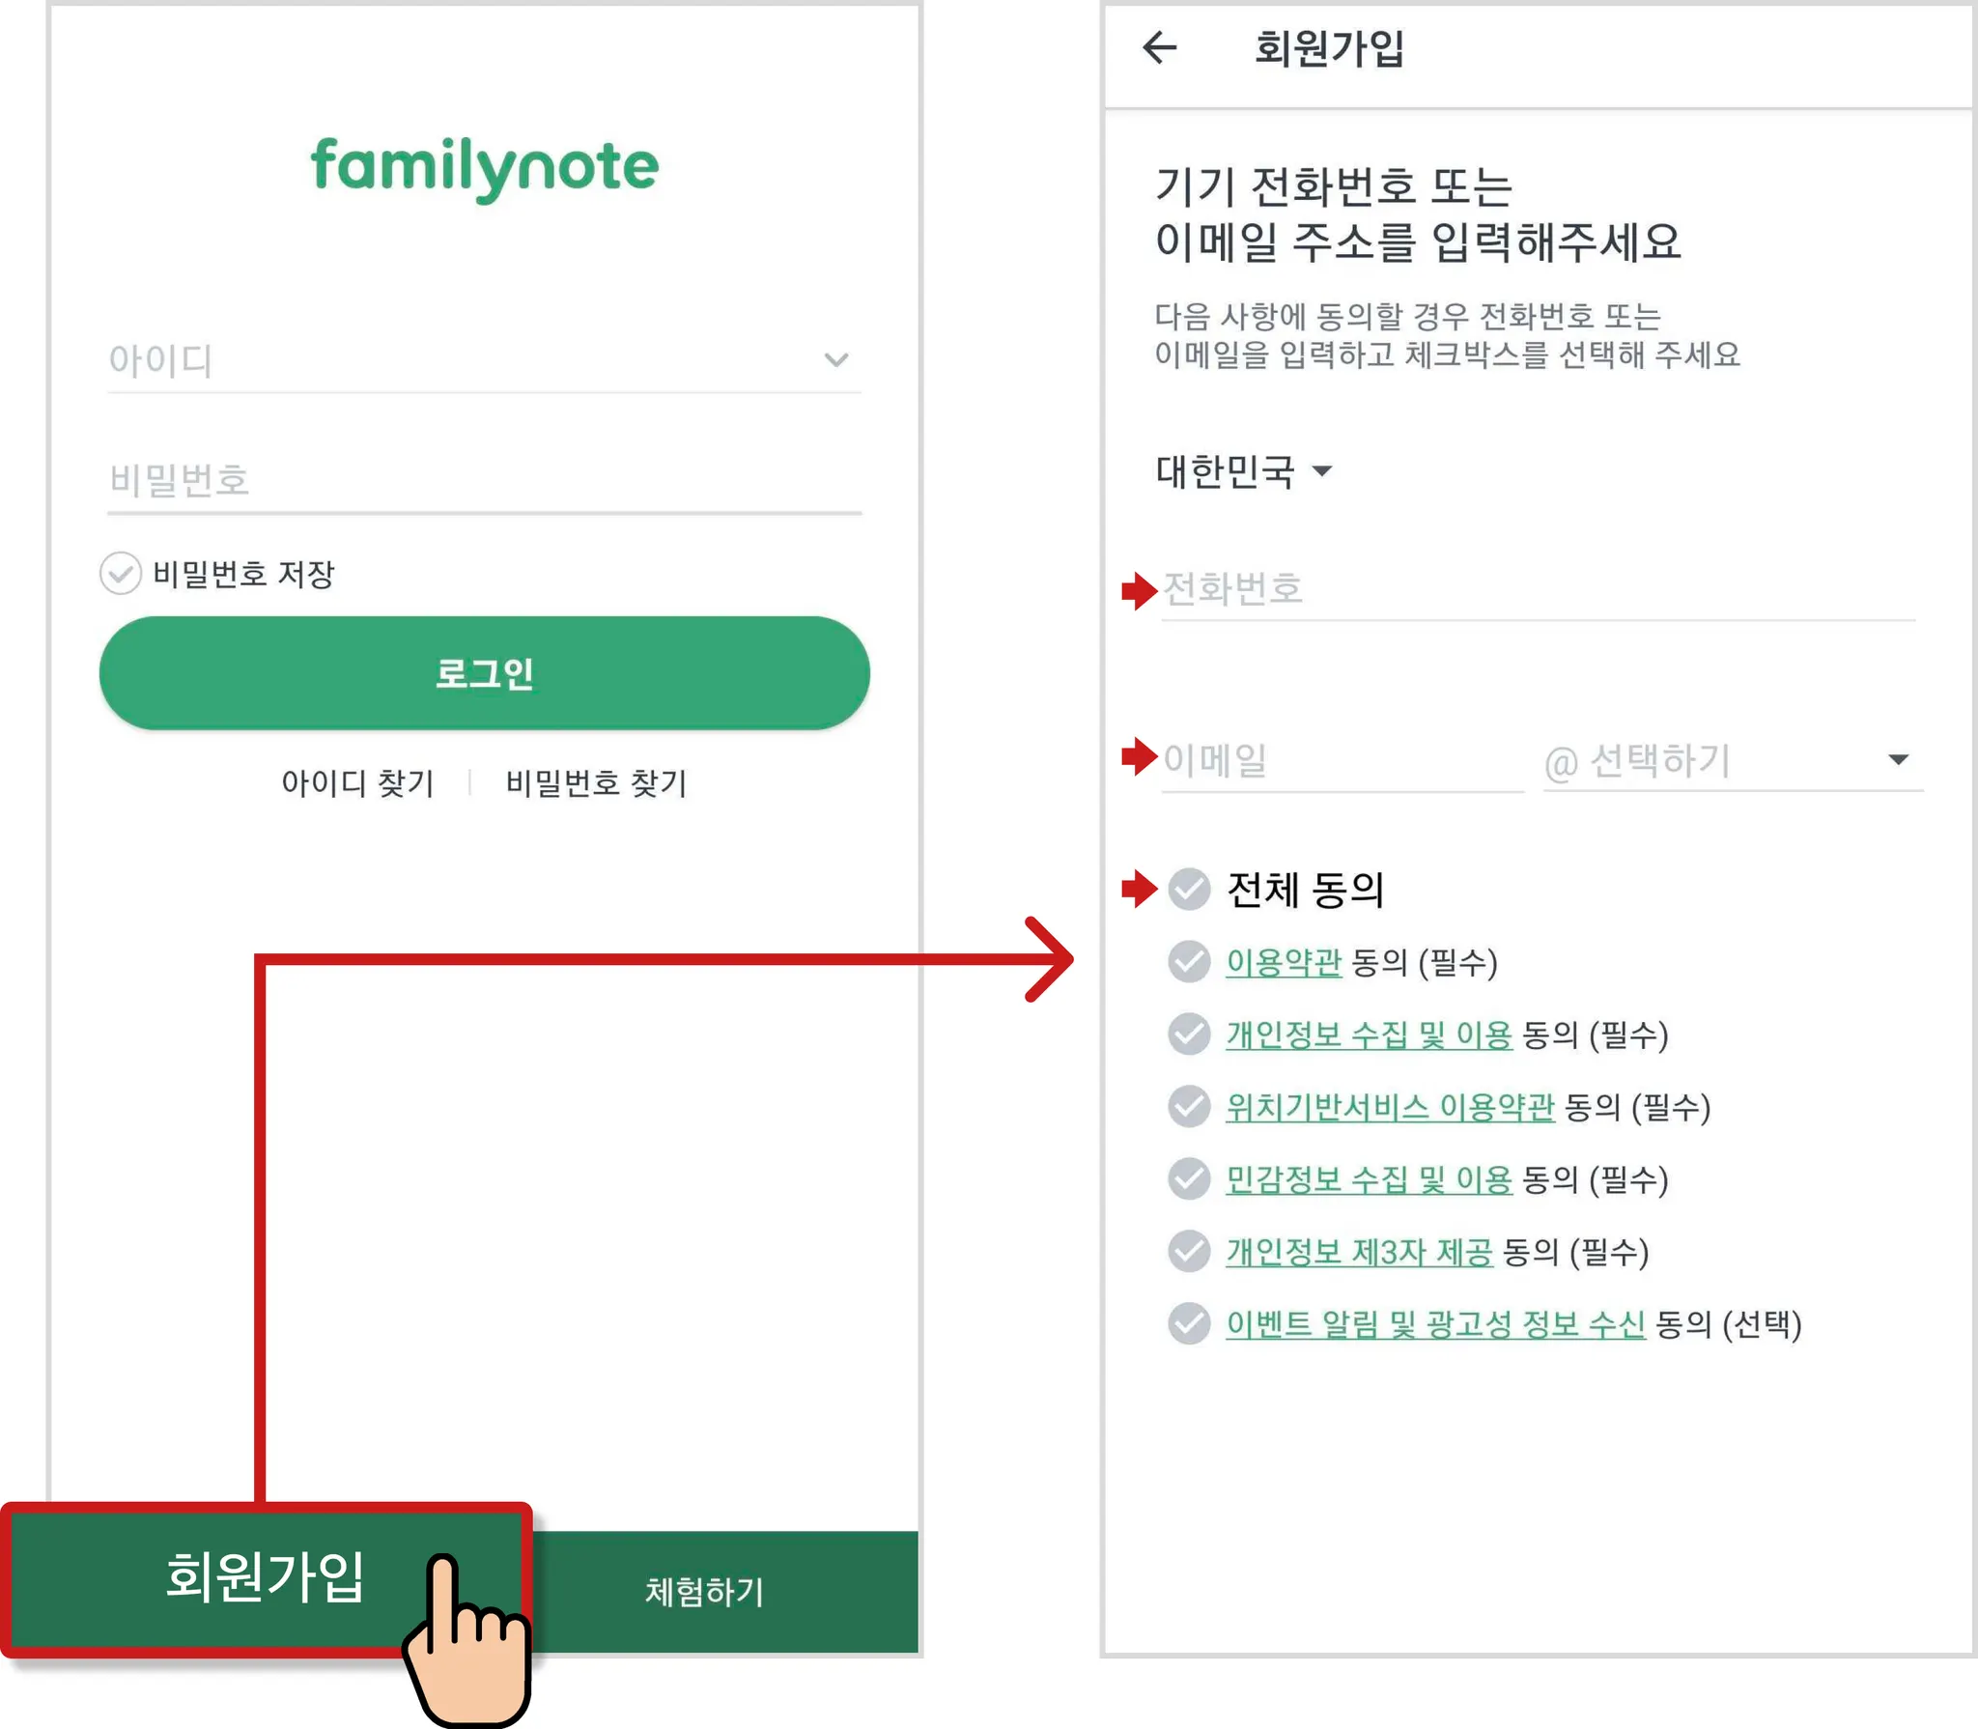Toggle 민감정보 수집 및 이용 checkbox
The height and width of the screenshot is (1729, 1978).
coord(1189,1179)
